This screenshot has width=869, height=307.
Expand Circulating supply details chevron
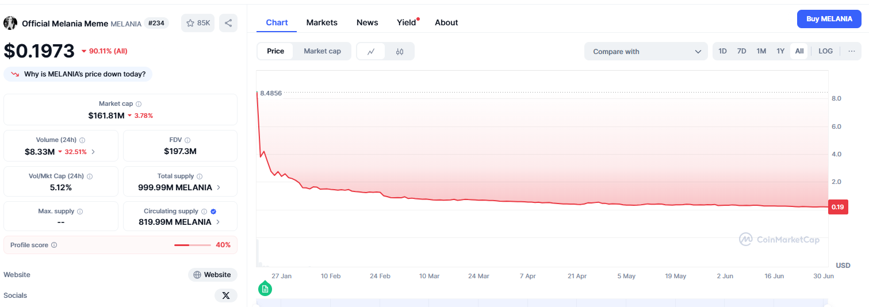pos(219,222)
